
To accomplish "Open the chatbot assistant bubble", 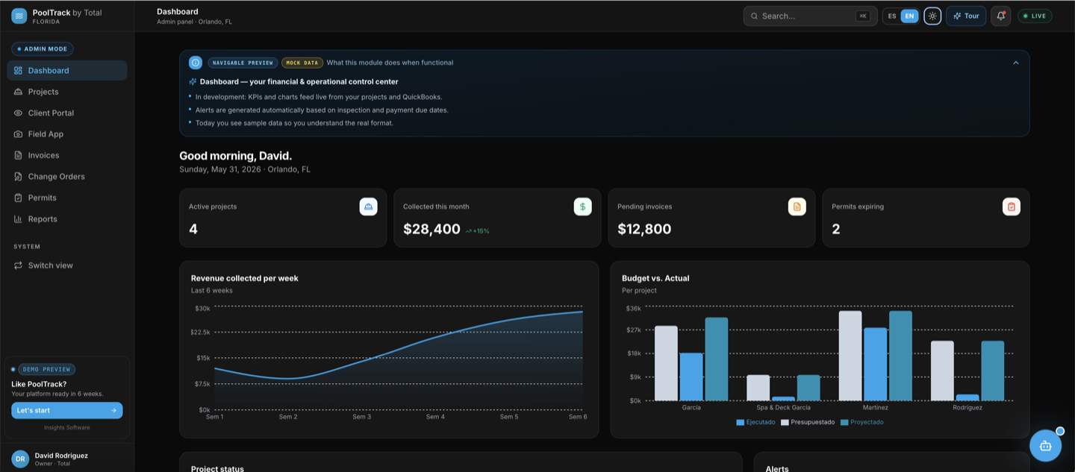I will click(1045, 446).
